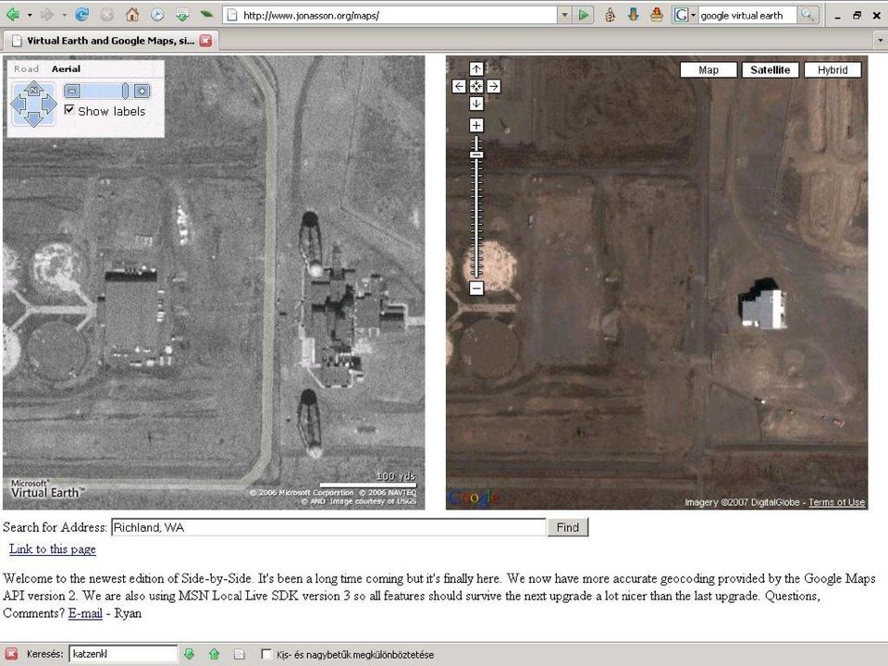This screenshot has height=666, width=888.
Task: Click the green leaf toolbar icon
Action: coord(206,15)
